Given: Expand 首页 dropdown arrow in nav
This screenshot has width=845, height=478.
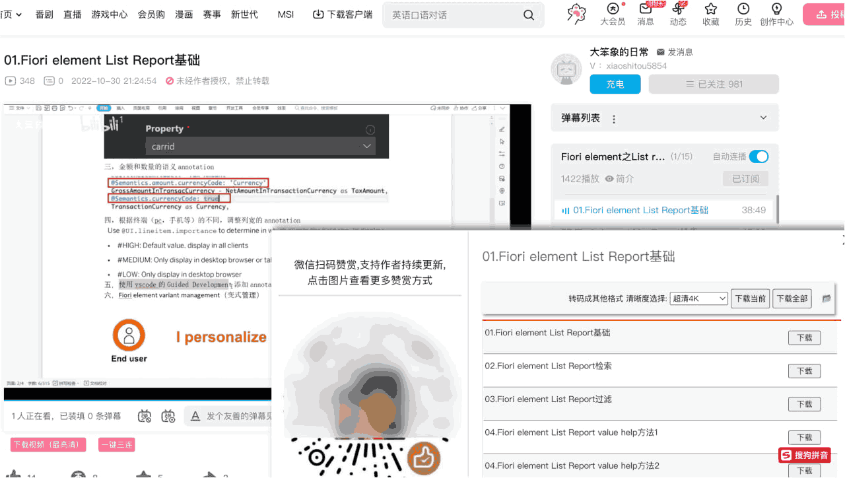Looking at the screenshot, I should [18, 15].
